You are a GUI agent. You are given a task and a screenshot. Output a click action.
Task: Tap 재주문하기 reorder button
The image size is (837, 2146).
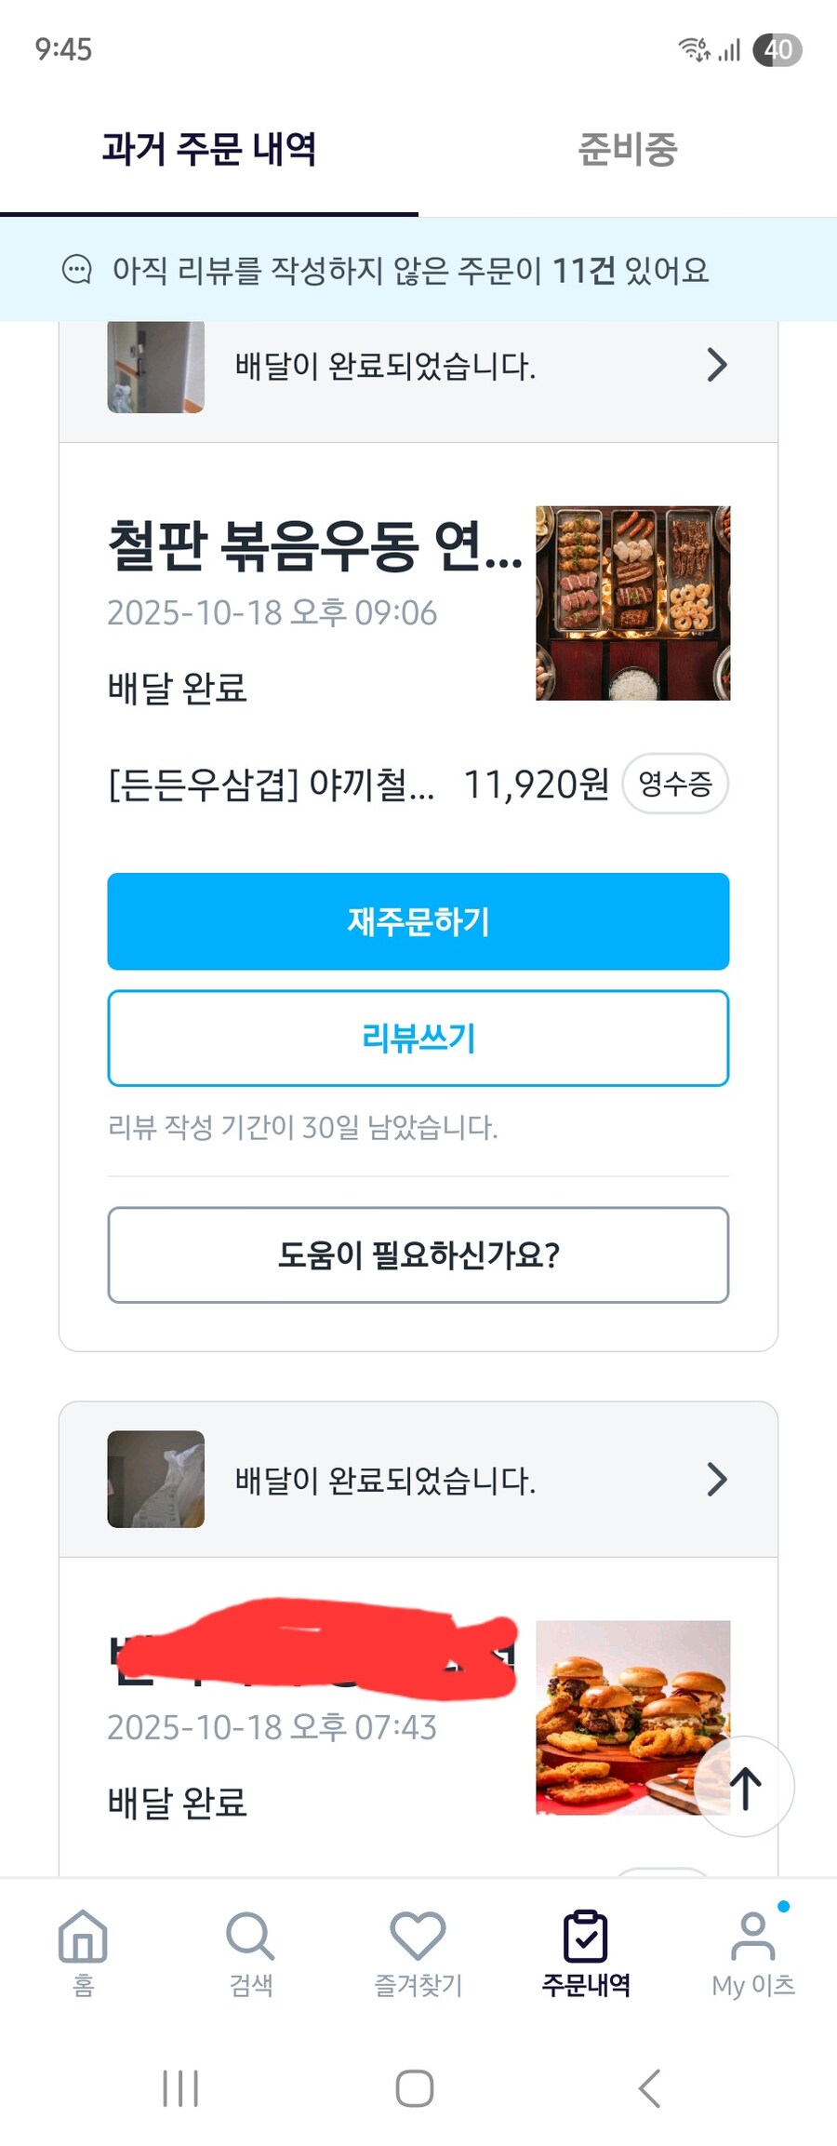tap(418, 921)
